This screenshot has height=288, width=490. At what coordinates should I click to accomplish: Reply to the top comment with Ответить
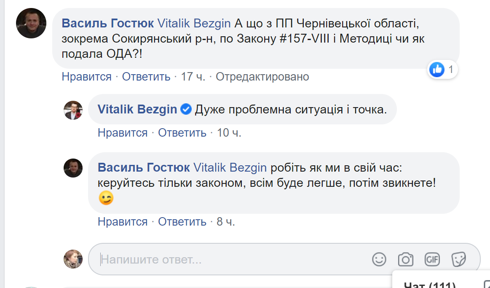point(146,77)
